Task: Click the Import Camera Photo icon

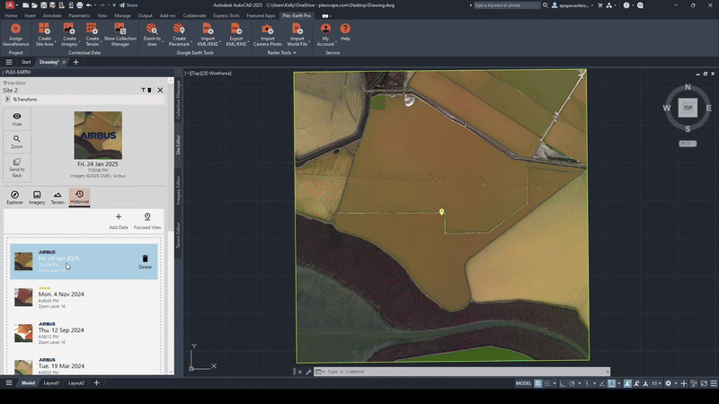Action: (267, 29)
